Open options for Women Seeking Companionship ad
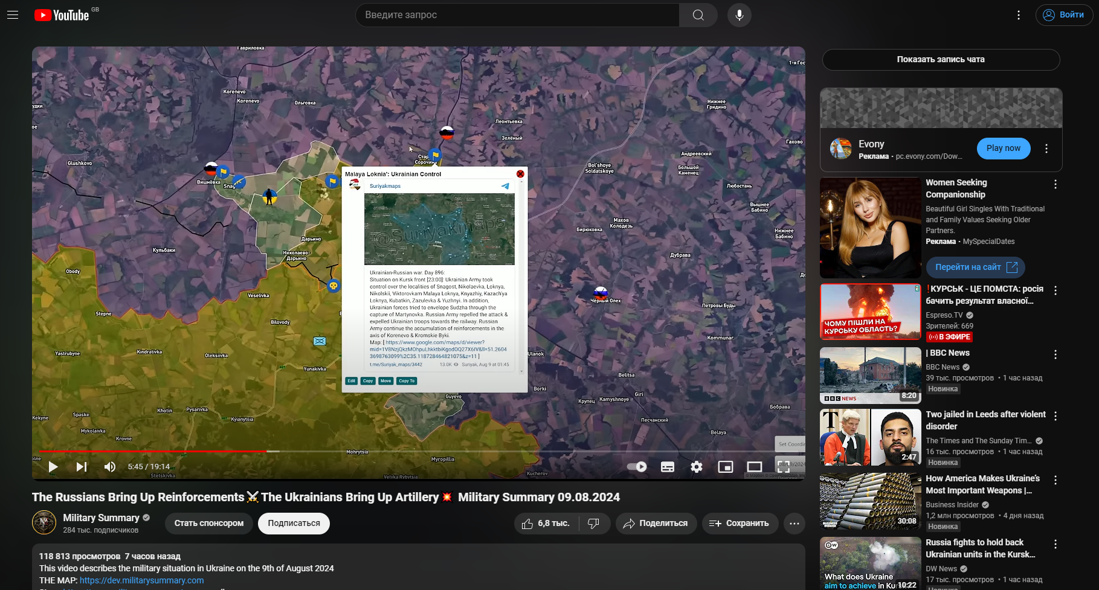This screenshot has width=1099, height=590. point(1055,185)
